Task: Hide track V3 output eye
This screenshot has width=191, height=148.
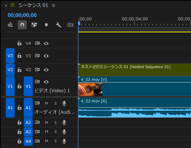Action: pos(46,56)
